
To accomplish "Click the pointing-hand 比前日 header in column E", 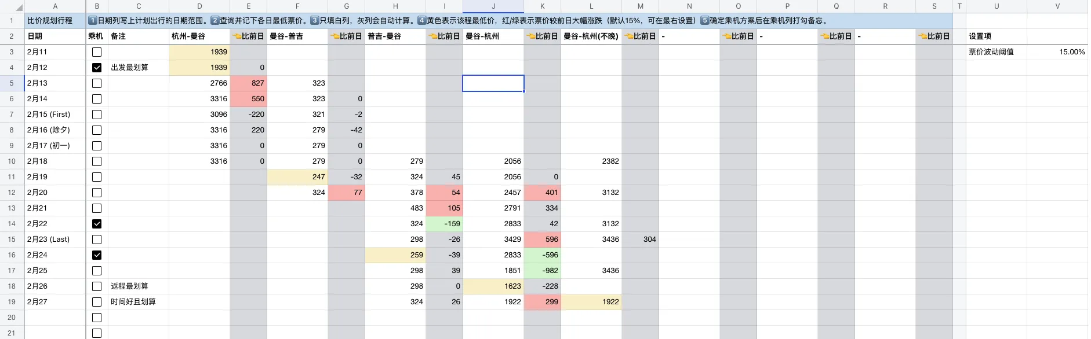I will (x=248, y=36).
